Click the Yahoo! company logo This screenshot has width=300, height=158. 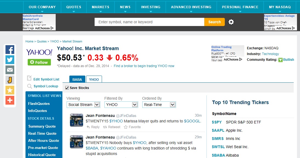pyautogui.click(x=39, y=52)
